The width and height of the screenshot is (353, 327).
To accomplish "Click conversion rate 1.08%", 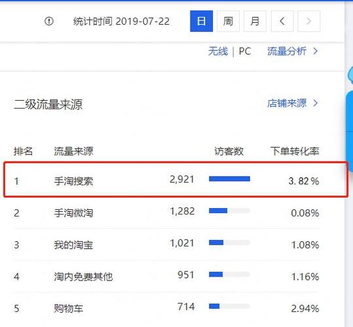I will coord(305,245).
